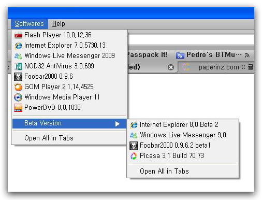Open Picasa 3.1 Build 70.73 entry
The height and width of the screenshot is (200, 262).
click(x=183, y=156)
